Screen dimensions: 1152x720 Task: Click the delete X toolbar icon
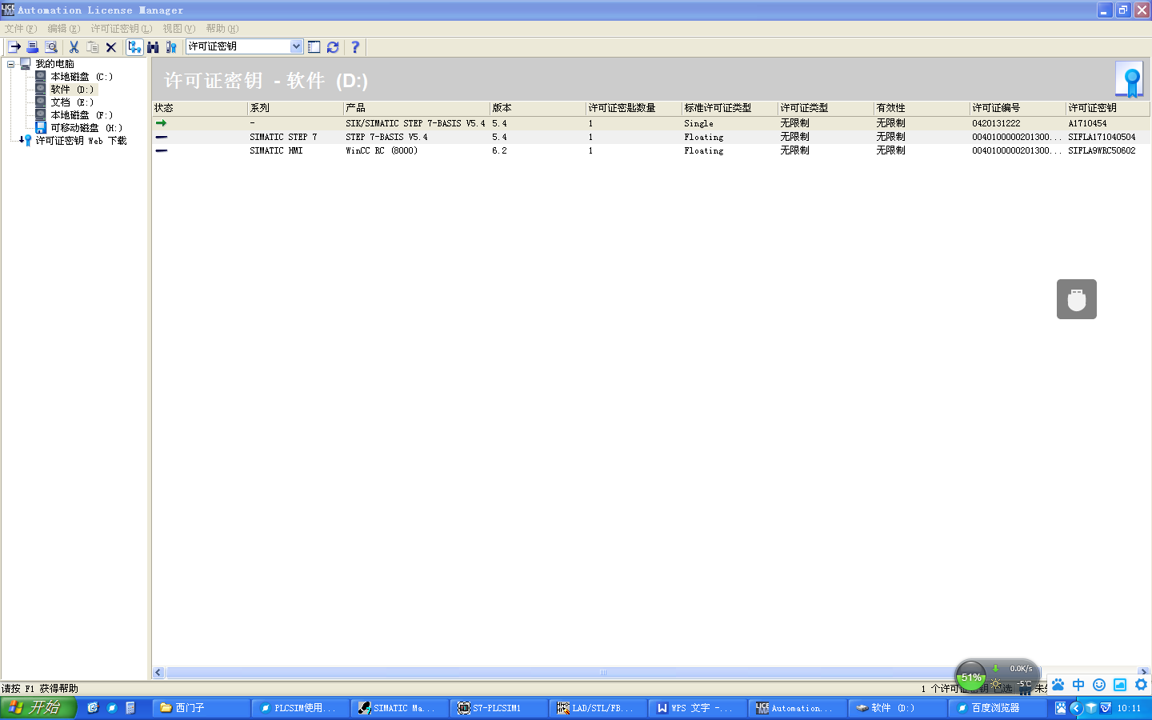tap(111, 47)
